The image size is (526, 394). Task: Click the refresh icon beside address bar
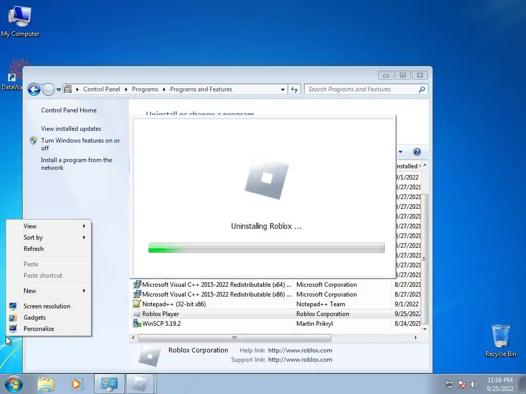coord(294,89)
